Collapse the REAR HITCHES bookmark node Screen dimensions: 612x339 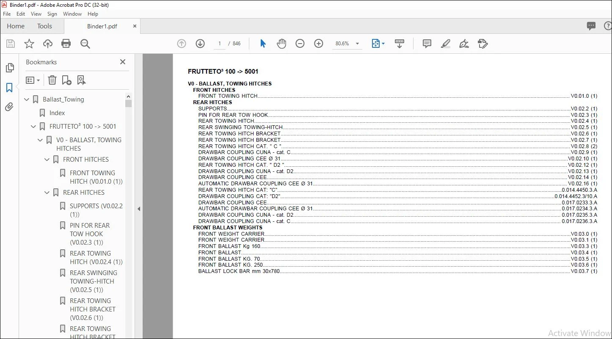pos(47,193)
